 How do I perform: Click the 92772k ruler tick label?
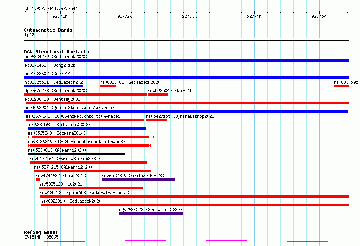tap(125, 16)
